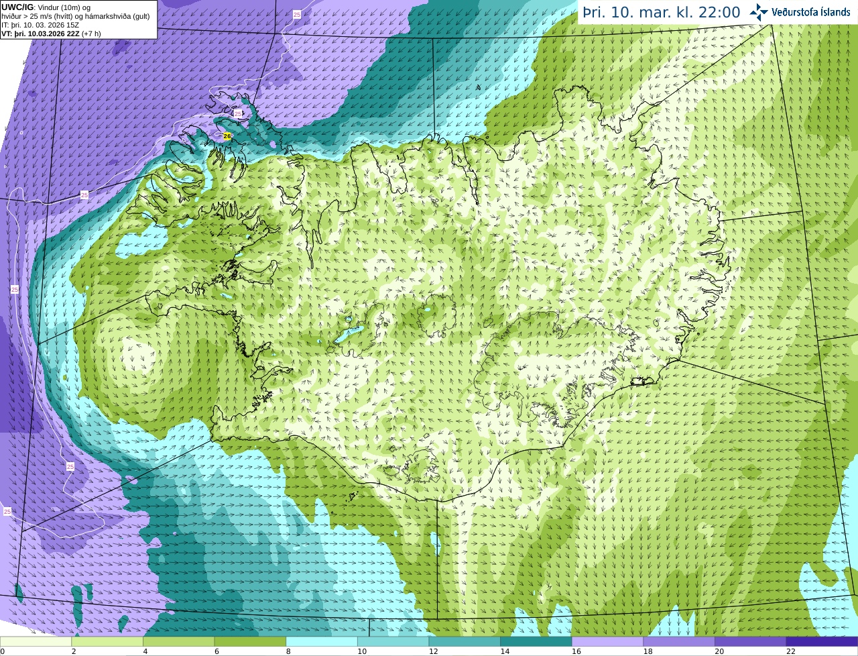
Task: Pick the palest 0–2 m/s legend swatch
Action: [x=36, y=642]
